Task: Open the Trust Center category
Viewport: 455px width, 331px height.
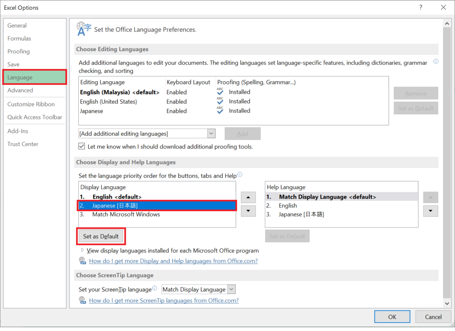Action: pos(35,144)
